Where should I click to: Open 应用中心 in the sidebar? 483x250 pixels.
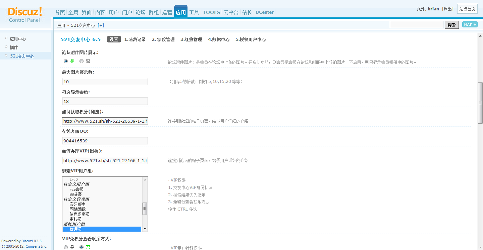click(x=18, y=39)
